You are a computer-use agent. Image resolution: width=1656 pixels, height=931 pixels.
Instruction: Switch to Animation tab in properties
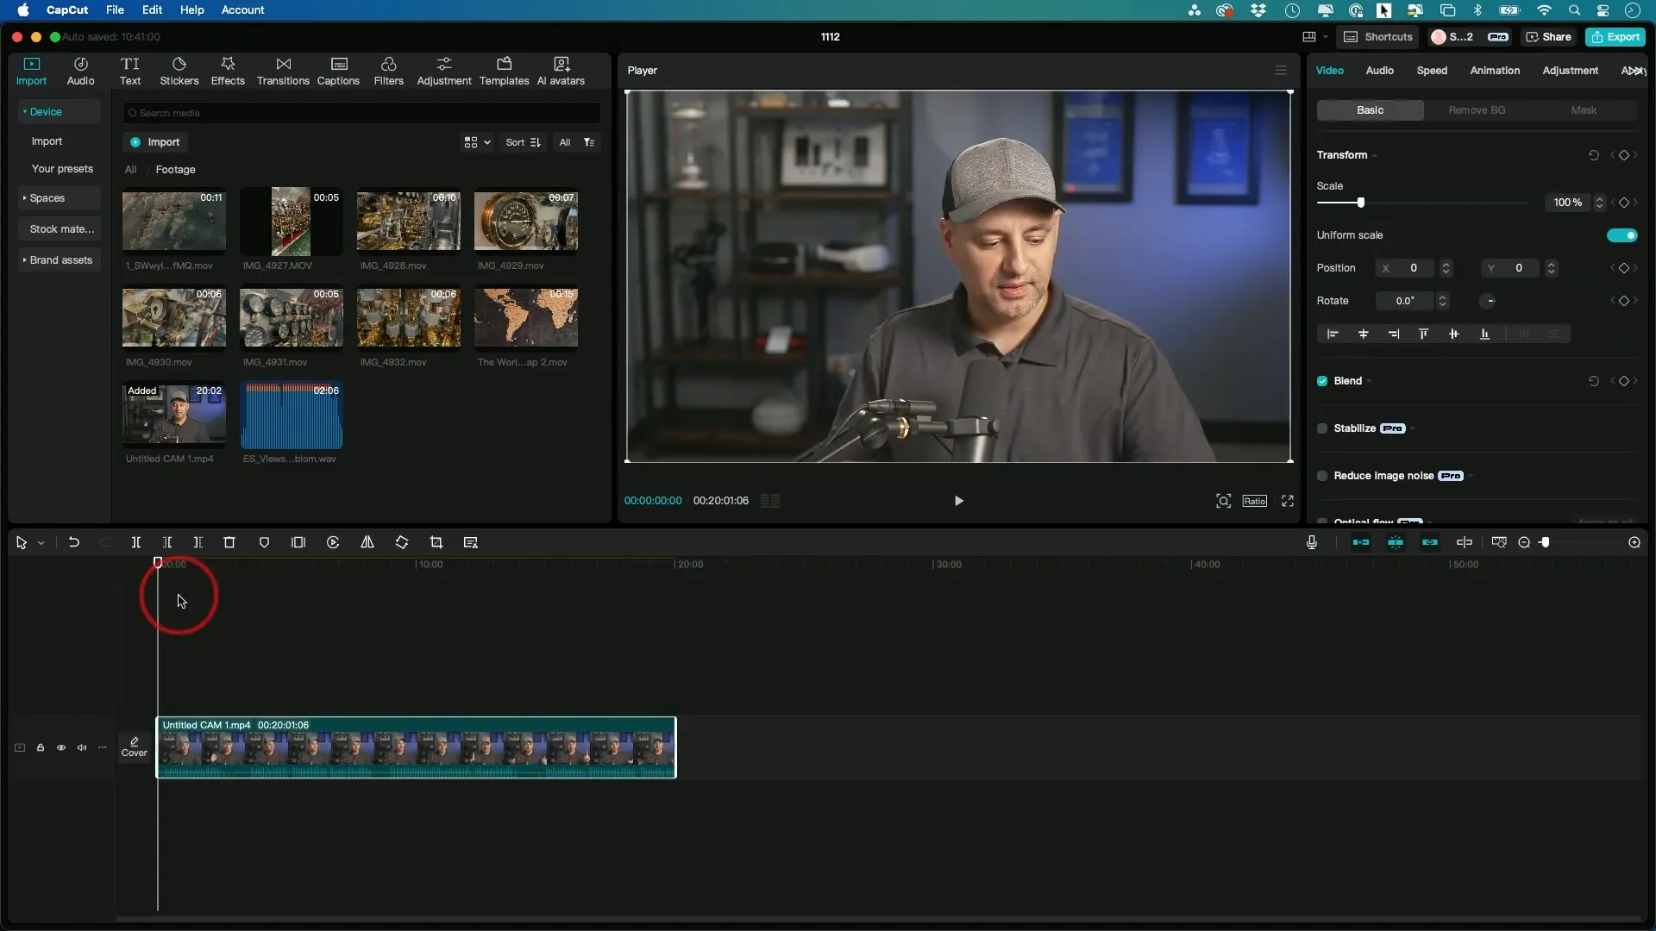pyautogui.click(x=1495, y=69)
